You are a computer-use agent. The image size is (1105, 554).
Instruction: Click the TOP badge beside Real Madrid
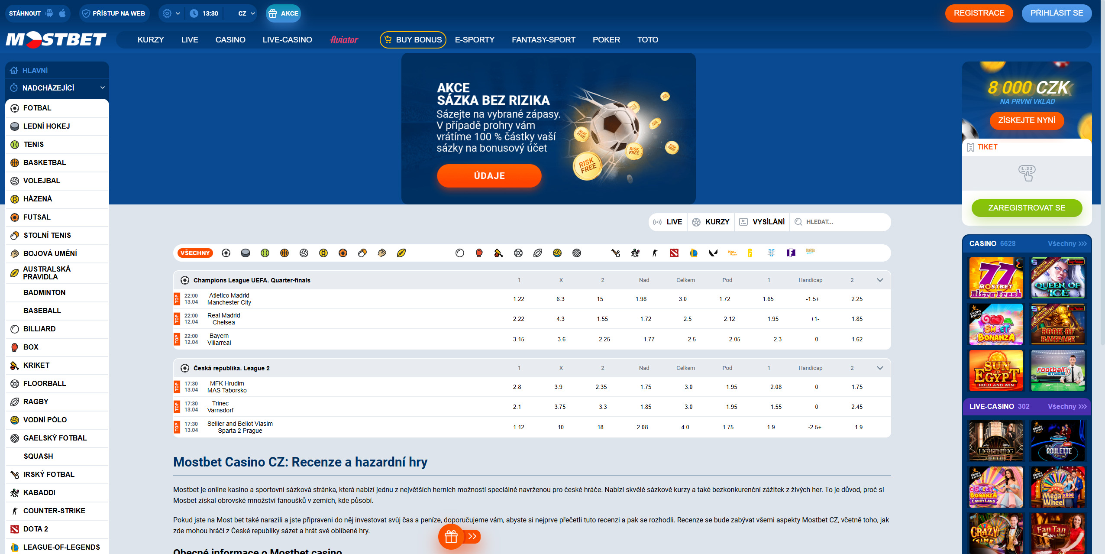177,319
